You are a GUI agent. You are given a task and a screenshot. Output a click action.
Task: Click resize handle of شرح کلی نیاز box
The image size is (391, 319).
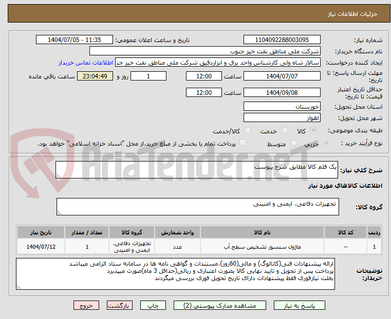[x=58, y=176]
